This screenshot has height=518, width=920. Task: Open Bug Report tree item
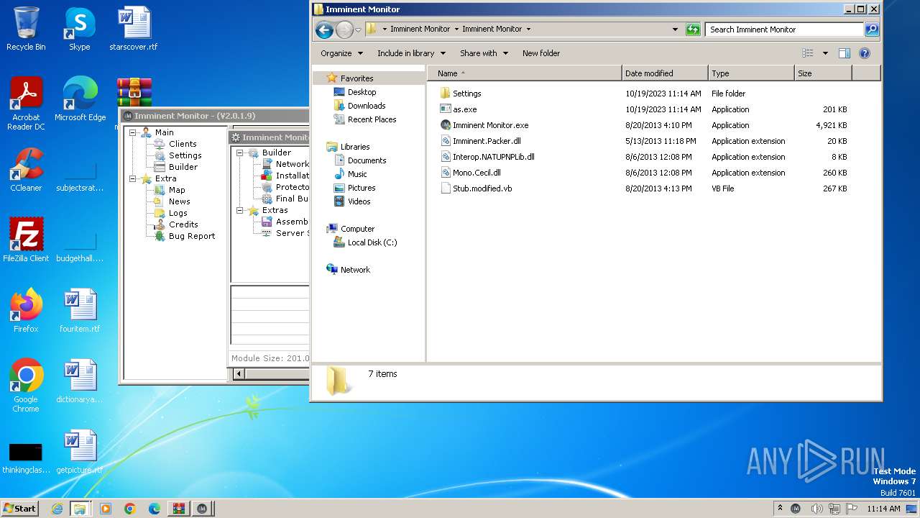(x=191, y=236)
